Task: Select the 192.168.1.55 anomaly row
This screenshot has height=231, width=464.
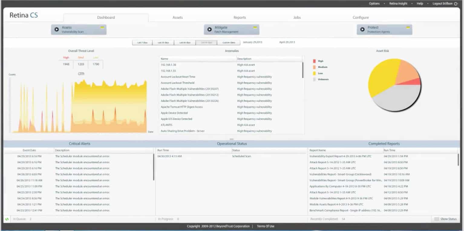Action: click(231, 71)
